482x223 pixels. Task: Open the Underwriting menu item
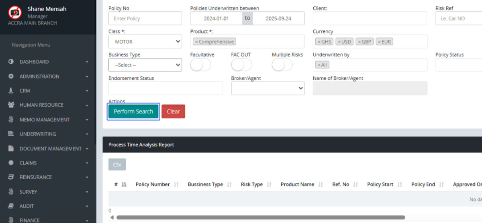(x=38, y=134)
